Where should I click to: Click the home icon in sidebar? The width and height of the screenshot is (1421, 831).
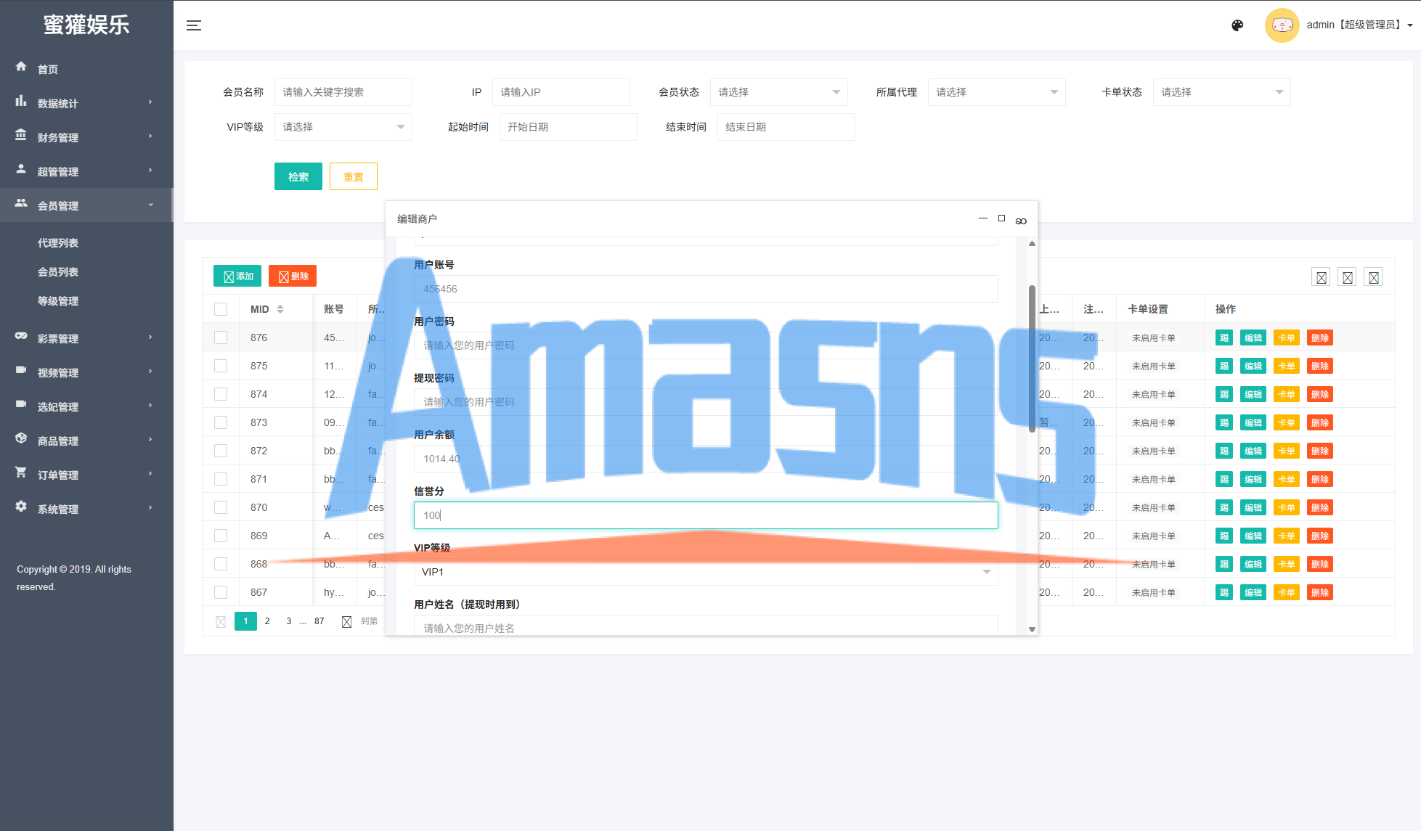tap(21, 67)
